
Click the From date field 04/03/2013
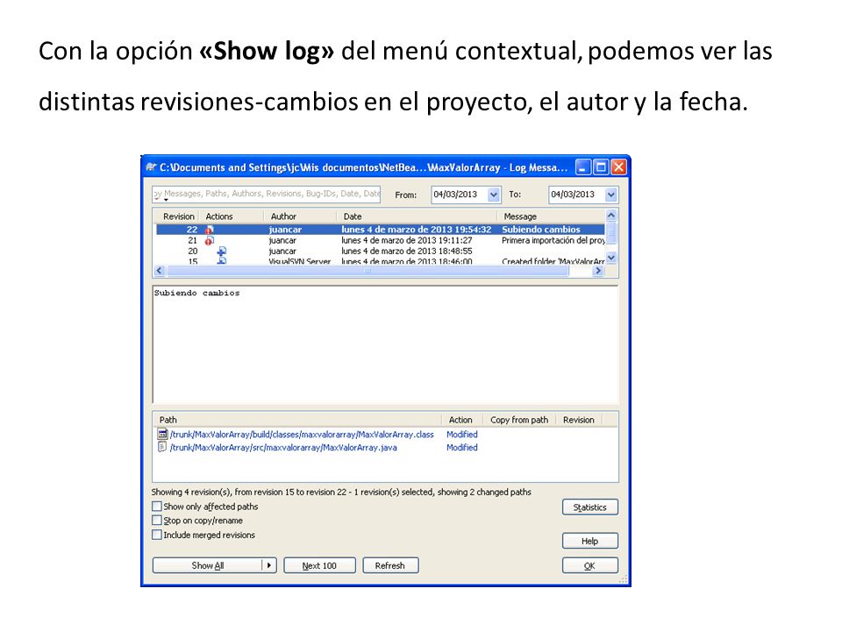460,195
